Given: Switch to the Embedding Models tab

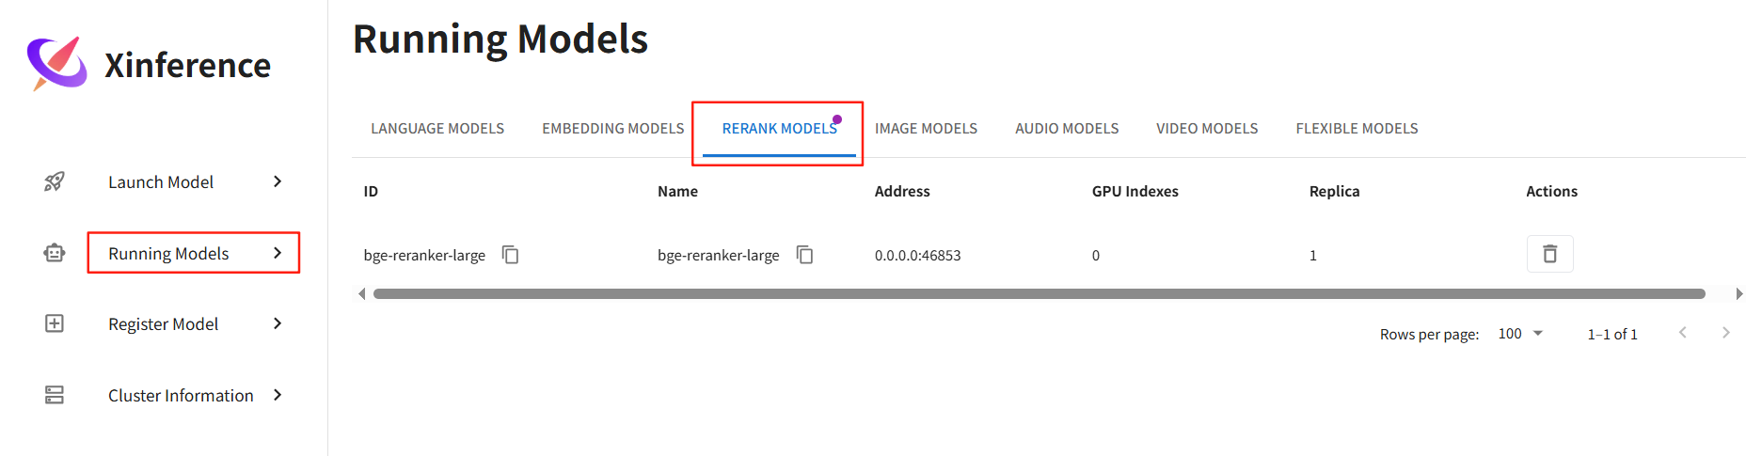Looking at the screenshot, I should pyautogui.click(x=613, y=129).
